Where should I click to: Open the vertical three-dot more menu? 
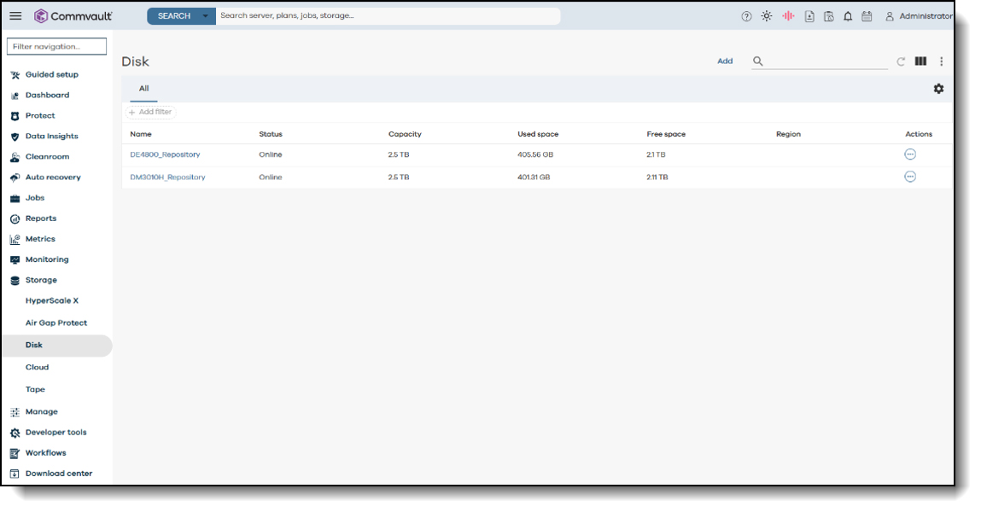tap(941, 61)
